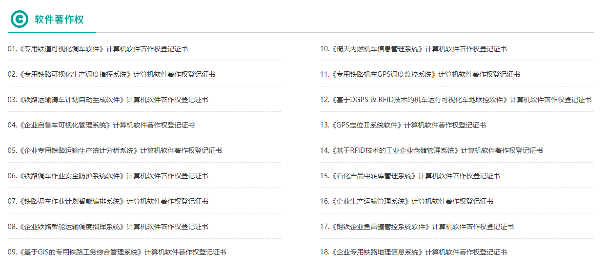
Task: Open item 14 基于RFID技术的工业企业仓储管理系统
Action: pos(431,150)
